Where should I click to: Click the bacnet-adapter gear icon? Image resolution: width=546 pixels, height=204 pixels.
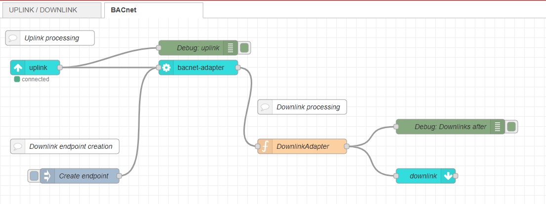(x=167, y=68)
